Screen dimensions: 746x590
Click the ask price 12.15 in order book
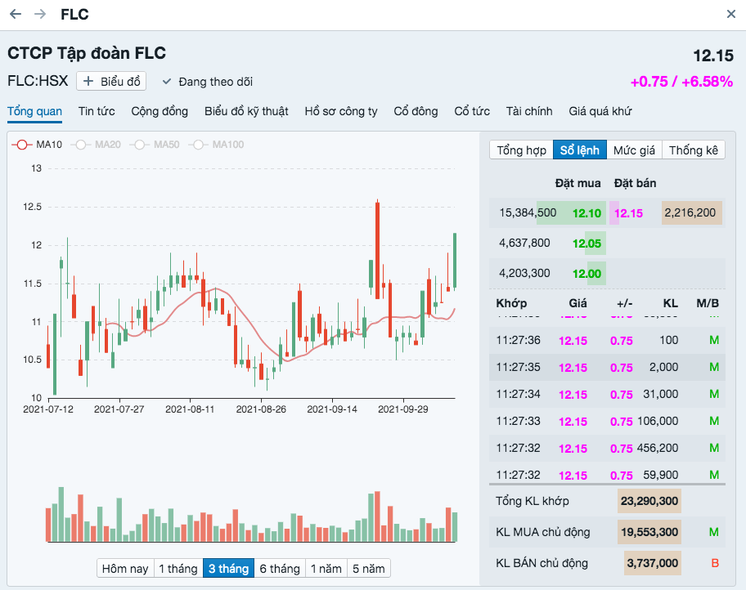pos(628,213)
